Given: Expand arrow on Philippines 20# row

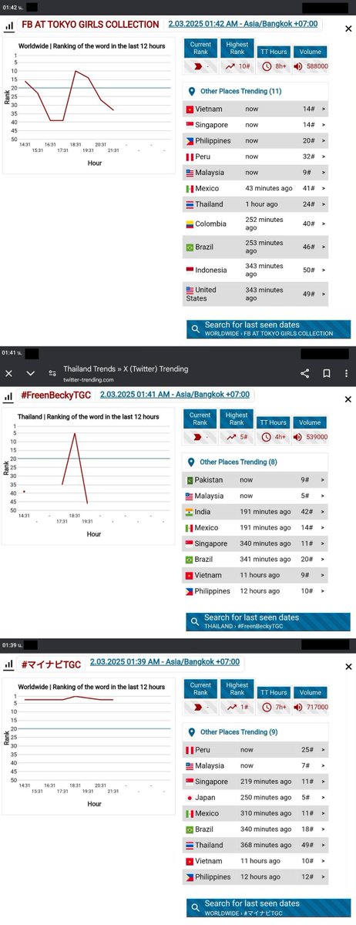Looking at the screenshot, I should point(324,141).
